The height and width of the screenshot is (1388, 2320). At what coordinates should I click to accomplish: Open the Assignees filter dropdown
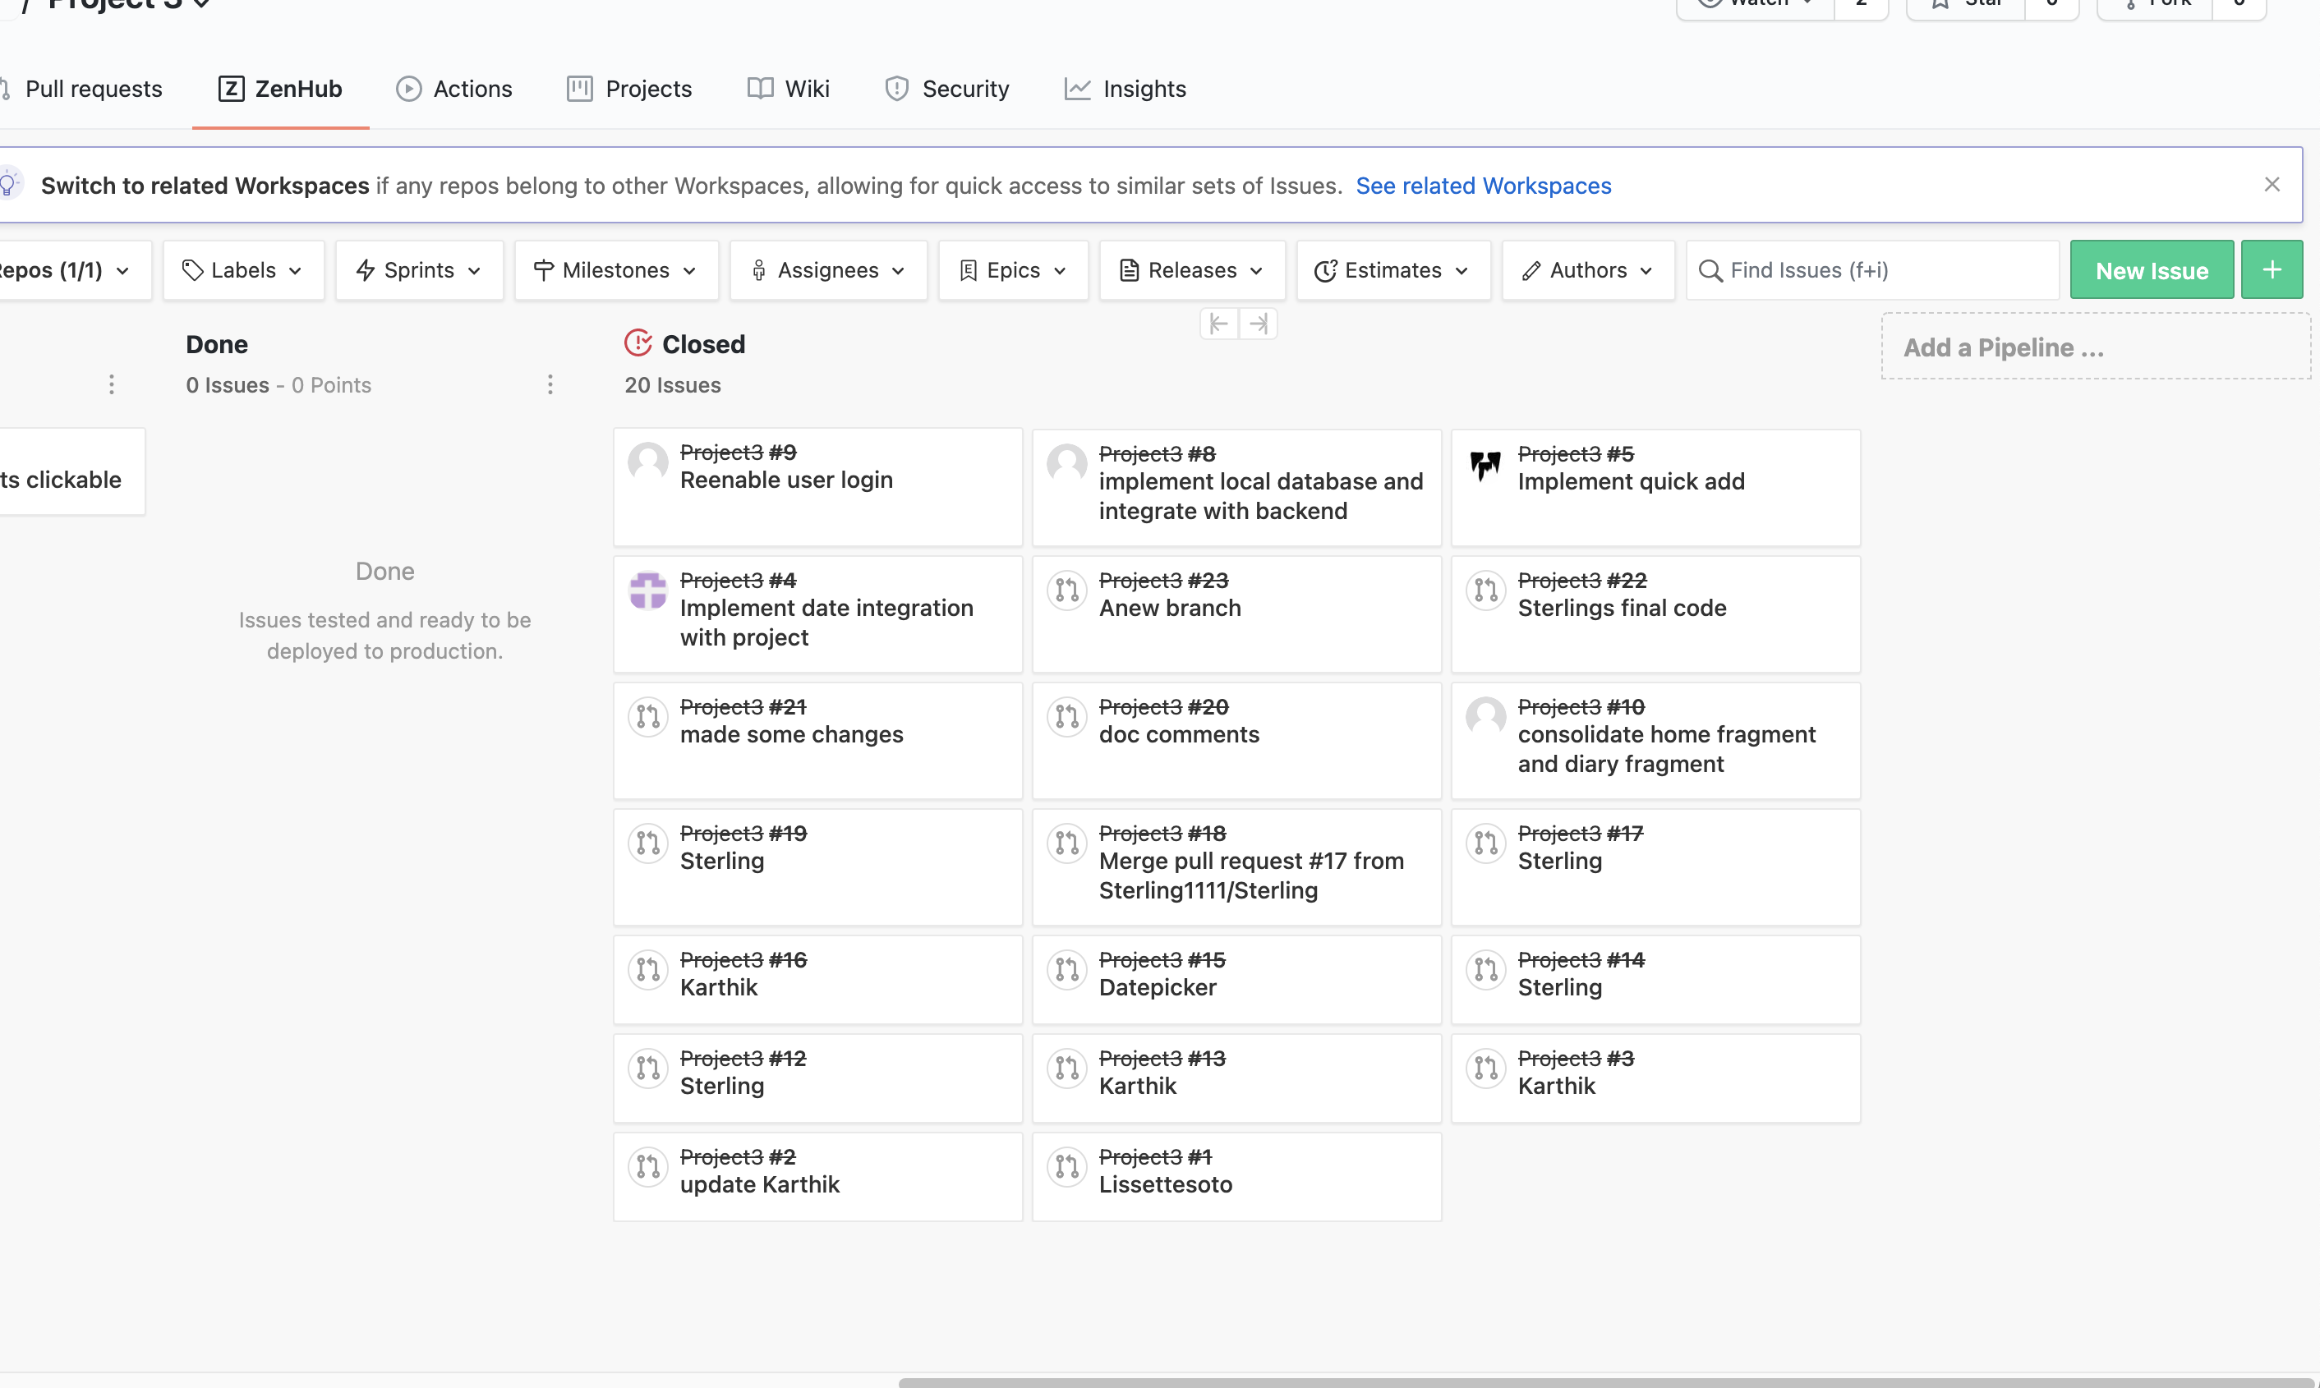tap(828, 270)
